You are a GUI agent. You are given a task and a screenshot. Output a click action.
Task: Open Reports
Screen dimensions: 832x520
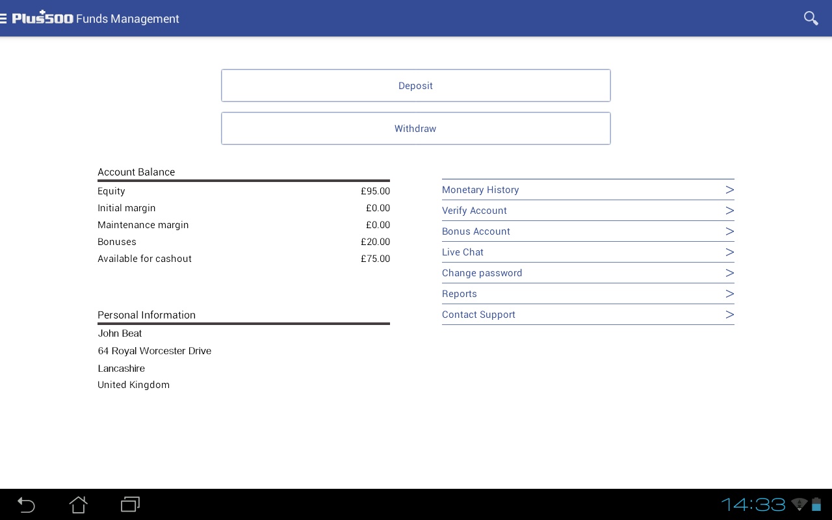click(x=588, y=294)
